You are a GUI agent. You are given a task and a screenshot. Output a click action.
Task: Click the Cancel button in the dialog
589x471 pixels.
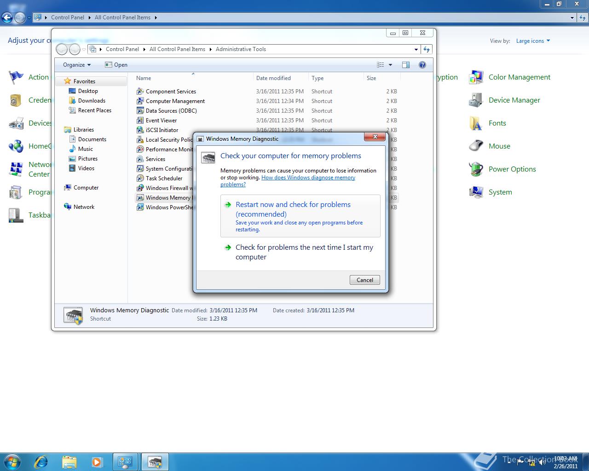365,280
